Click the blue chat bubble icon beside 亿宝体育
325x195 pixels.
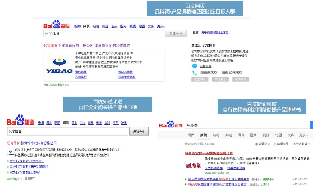194,66
